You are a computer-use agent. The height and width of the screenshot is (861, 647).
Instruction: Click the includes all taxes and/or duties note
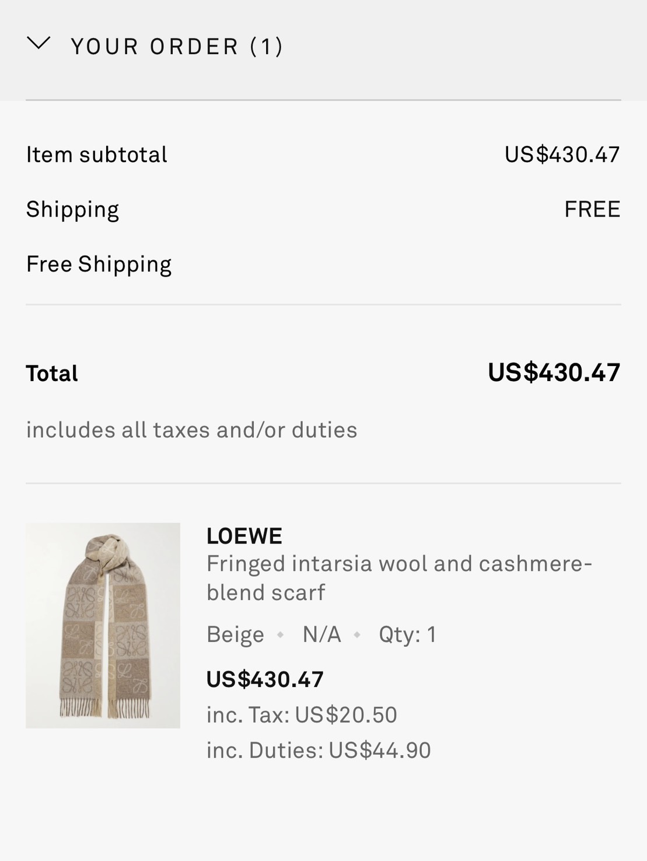pyautogui.click(x=191, y=430)
